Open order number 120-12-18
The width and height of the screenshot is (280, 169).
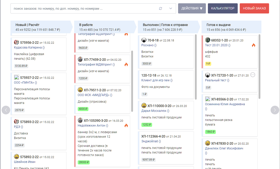click(149, 75)
